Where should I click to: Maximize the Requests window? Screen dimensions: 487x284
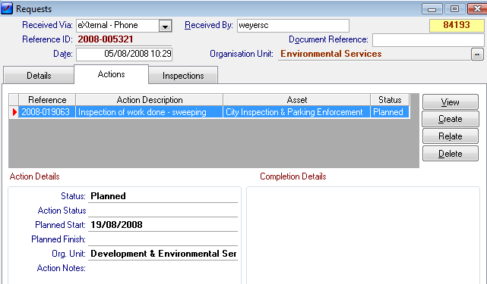pos(454,9)
